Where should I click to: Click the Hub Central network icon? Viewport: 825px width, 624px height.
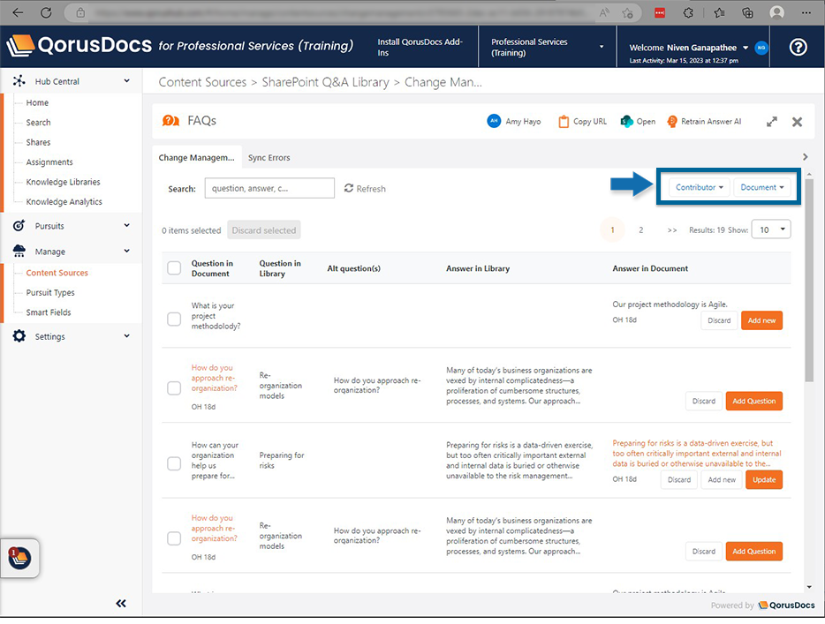click(x=19, y=81)
